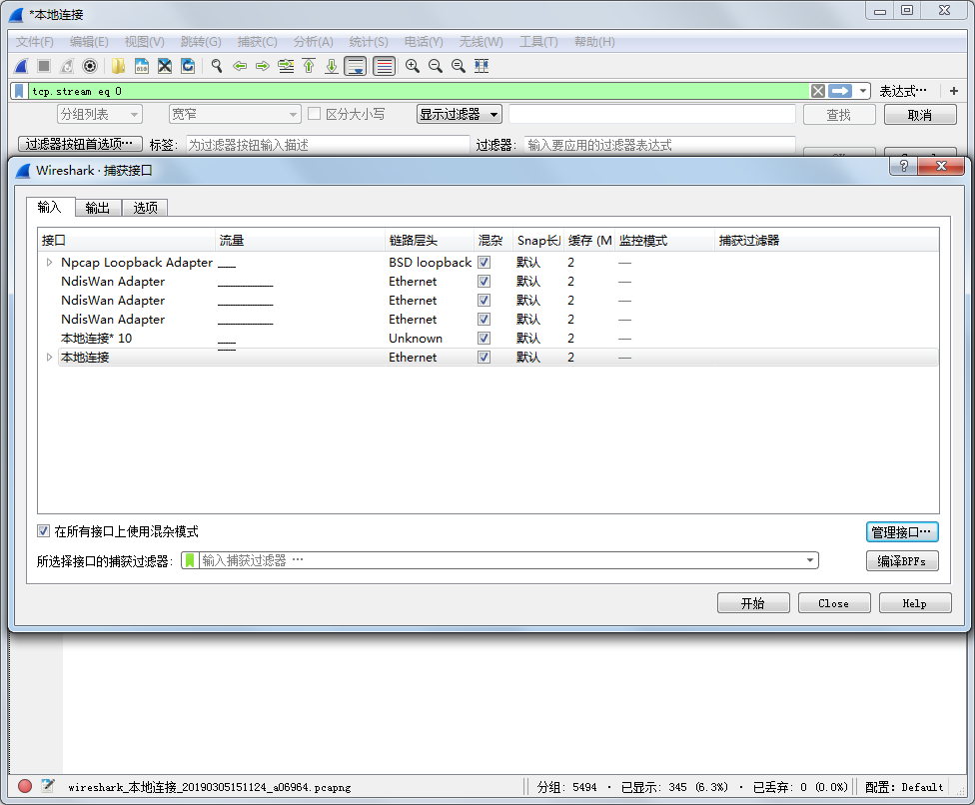Click Help button in capture dialog

[x=915, y=603]
